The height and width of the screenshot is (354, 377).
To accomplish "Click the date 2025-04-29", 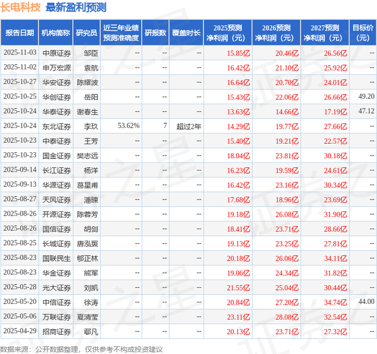I will click(20, 331).
